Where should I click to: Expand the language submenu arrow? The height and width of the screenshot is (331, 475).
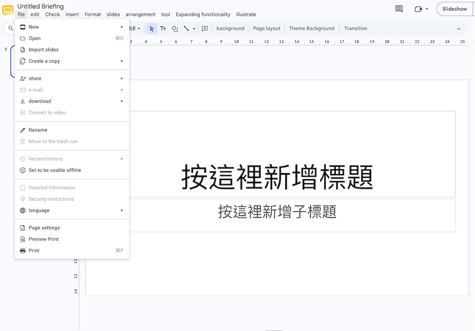(122, 210)
